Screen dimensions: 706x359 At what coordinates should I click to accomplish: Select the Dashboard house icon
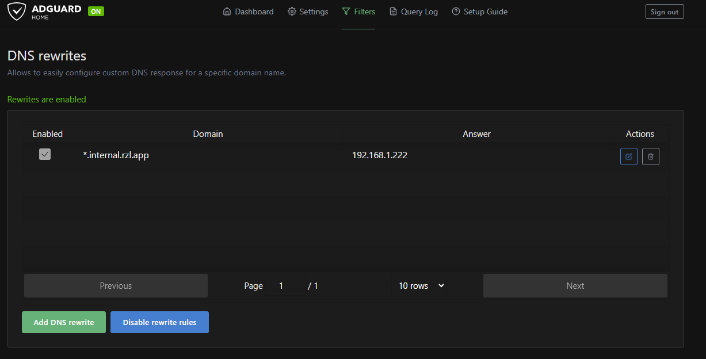(x=227, y=12)
